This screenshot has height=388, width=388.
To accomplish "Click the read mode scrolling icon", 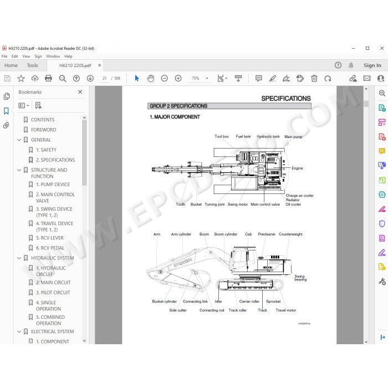I will point(238,79).
